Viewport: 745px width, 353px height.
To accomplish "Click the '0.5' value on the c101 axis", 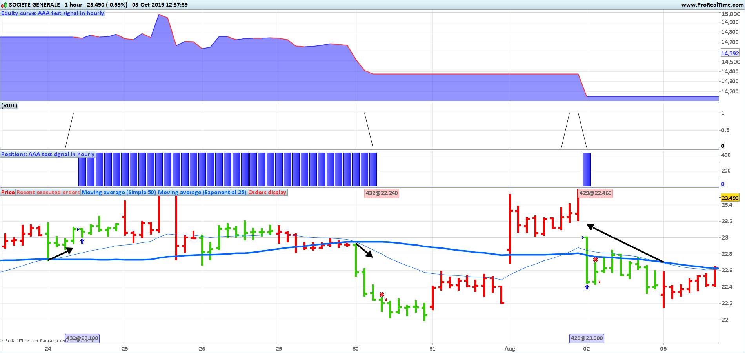I will (726, 130).
